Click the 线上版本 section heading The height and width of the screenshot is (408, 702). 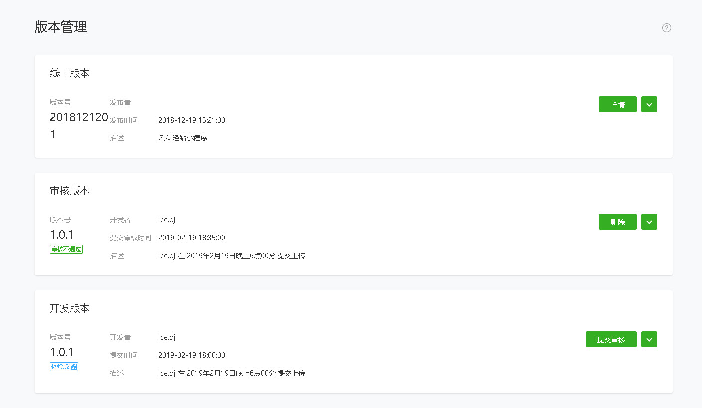tap(70, 73)
